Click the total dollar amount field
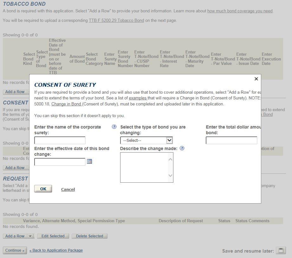Viewport: 292px width, 258px height. 231,140
